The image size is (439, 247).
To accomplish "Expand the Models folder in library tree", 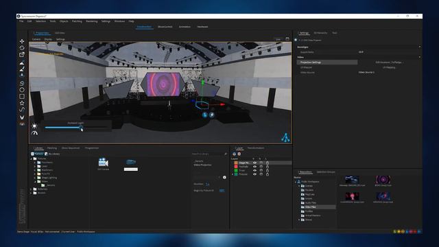I will point(32,193).
